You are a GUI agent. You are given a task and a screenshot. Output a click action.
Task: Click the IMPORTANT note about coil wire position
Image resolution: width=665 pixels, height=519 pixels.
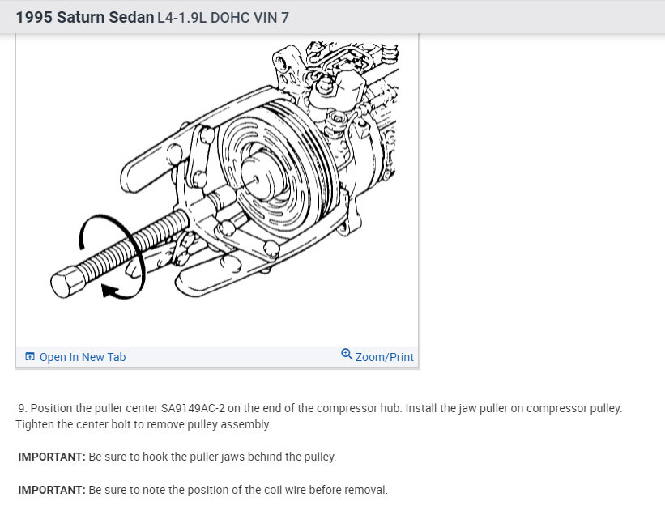202,490
